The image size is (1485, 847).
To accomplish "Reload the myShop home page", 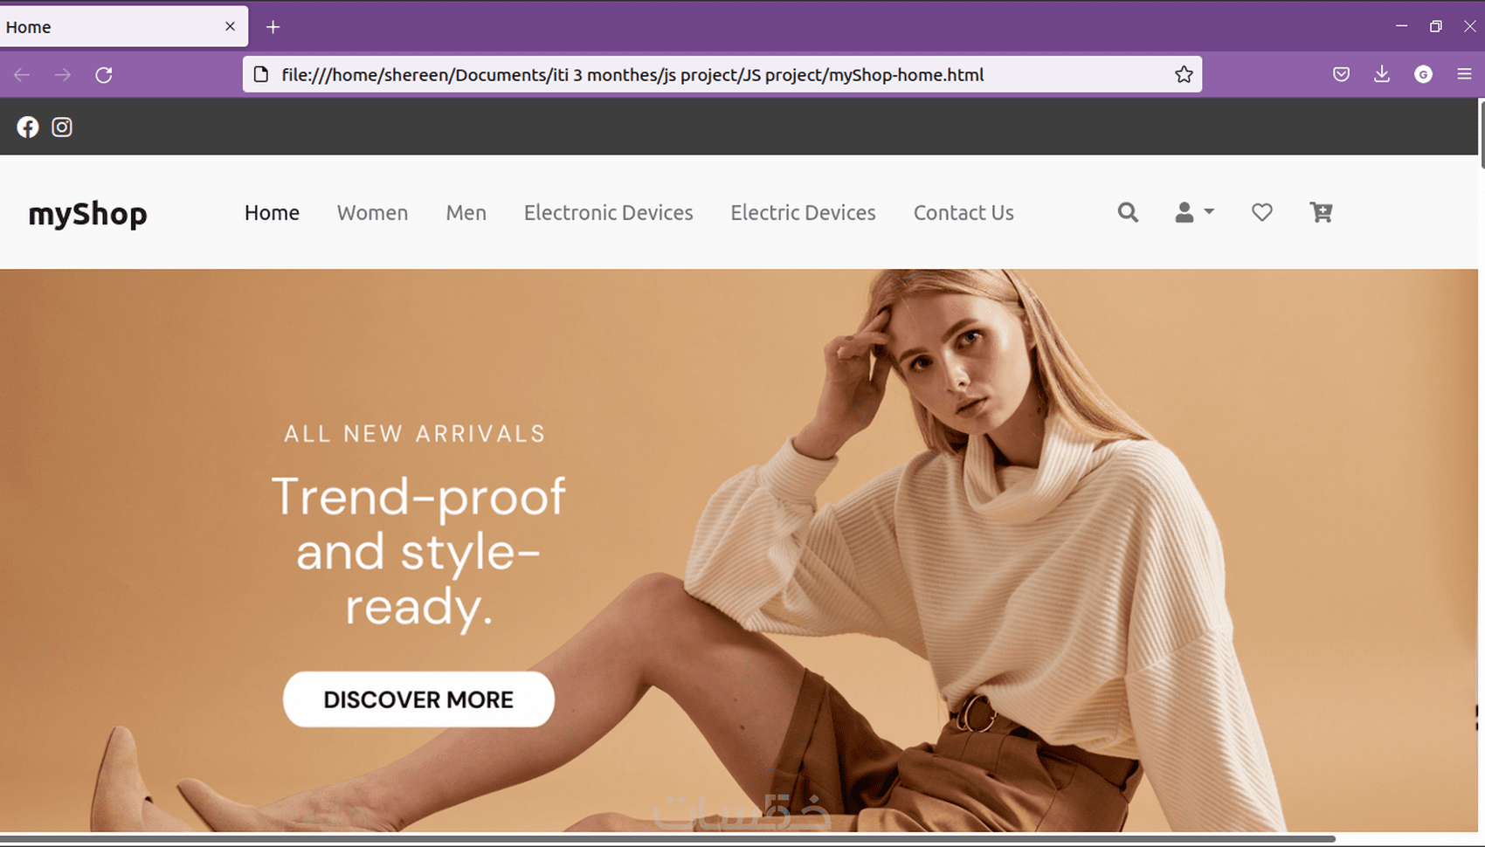I will (103, 74).
